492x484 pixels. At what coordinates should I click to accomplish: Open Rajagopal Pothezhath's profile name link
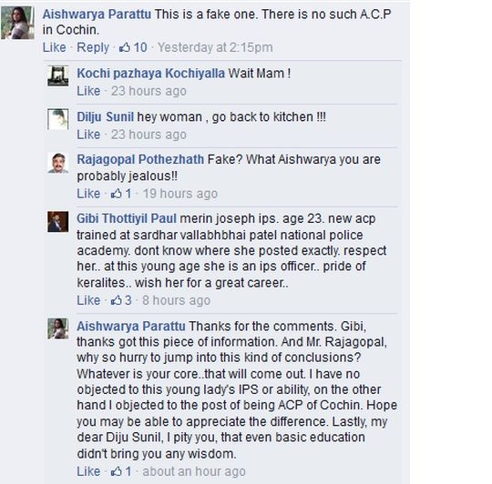140,159
